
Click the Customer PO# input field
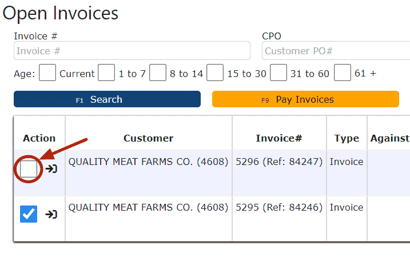(336, 51)
